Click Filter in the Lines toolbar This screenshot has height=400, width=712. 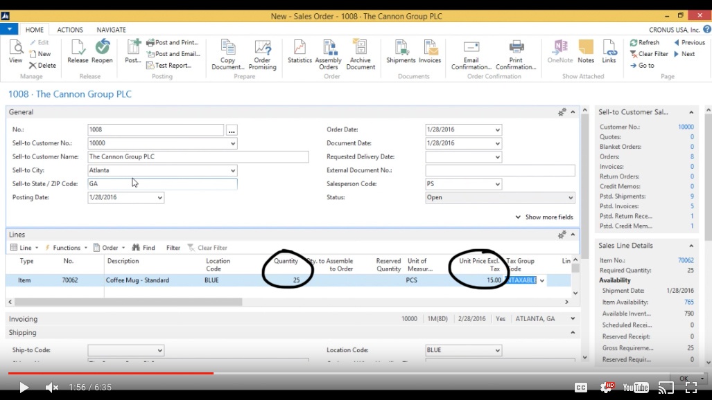pyautogui.click(x=173, y=248)
